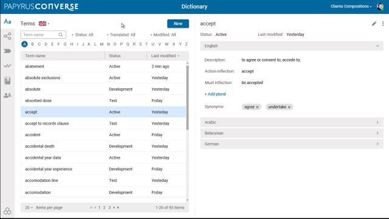Remove the 'agree' synonym with its x

(x=257, y=107)
